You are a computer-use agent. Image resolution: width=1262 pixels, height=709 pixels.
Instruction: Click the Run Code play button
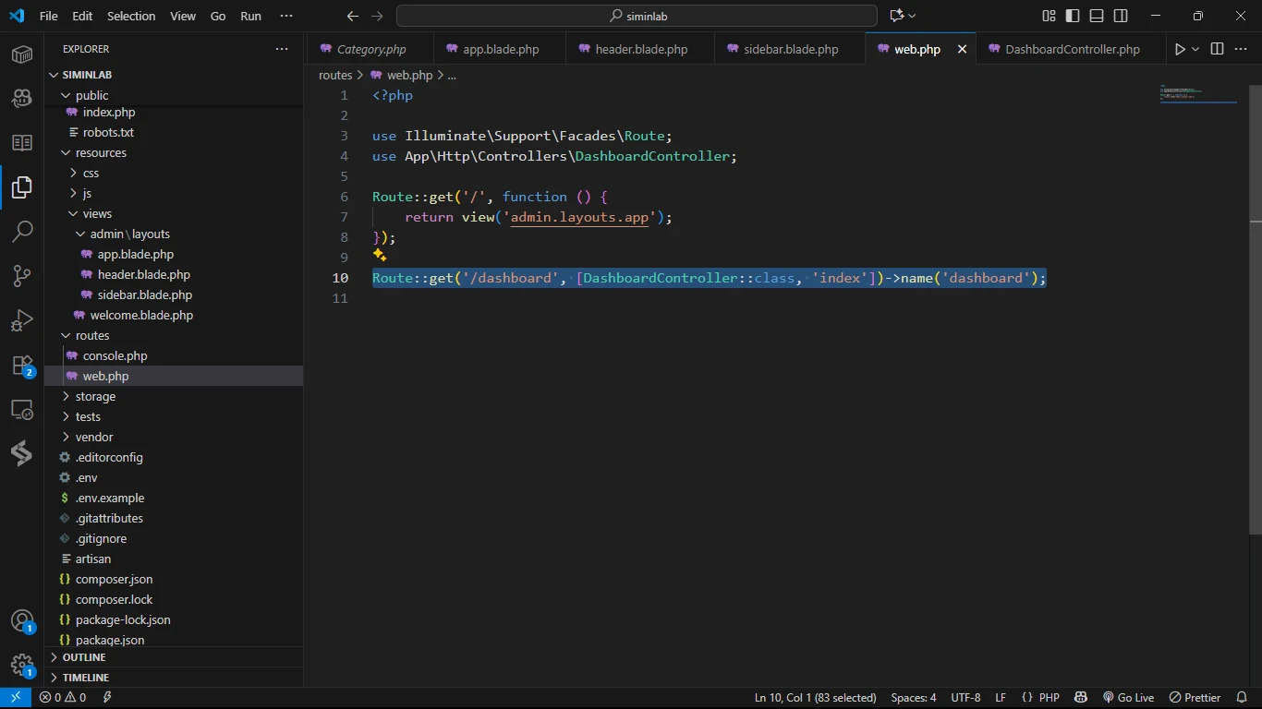click(x=1180, y=49)
